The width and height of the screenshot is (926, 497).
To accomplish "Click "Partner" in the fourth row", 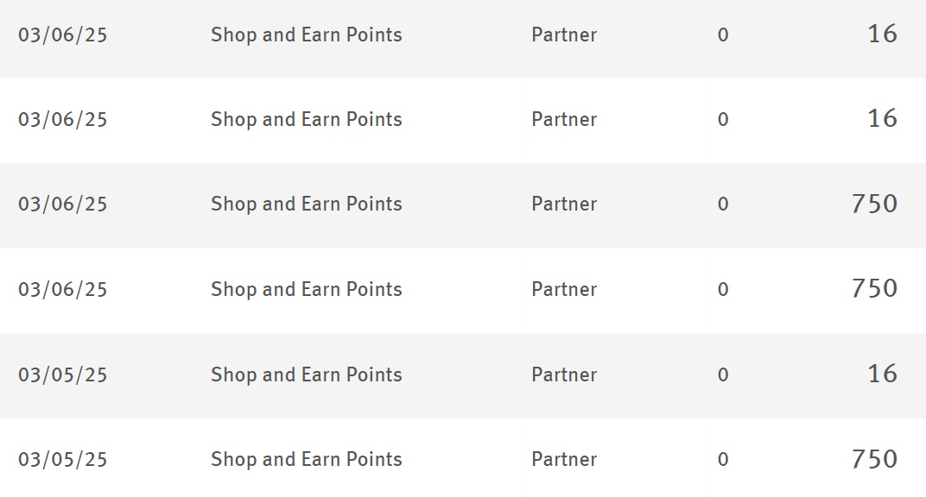I will (x=564, y=289).
